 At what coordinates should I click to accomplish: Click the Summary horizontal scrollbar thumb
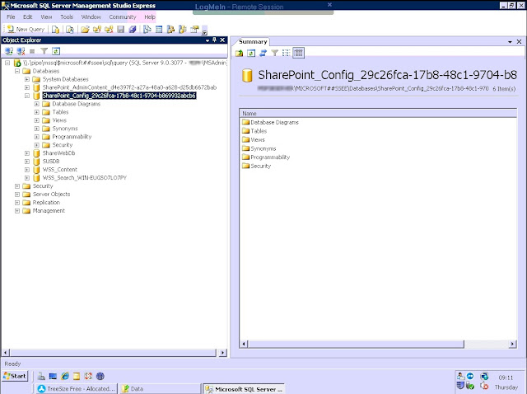[x=356, y=344]
